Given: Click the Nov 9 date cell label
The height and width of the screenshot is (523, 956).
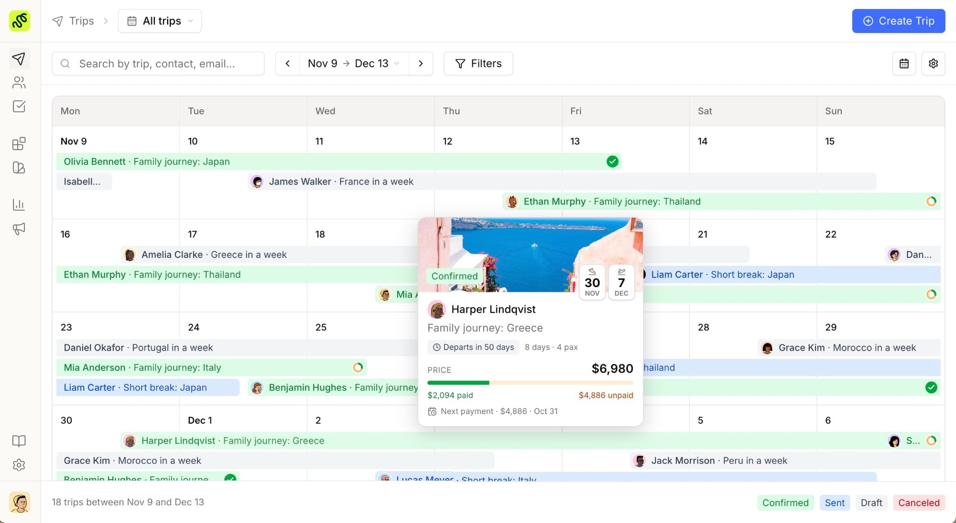Looking at the screenshot, I should pos(74,141).
